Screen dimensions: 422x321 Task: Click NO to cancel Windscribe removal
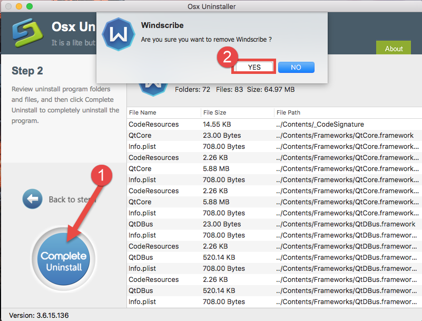(x=296, y=67)
